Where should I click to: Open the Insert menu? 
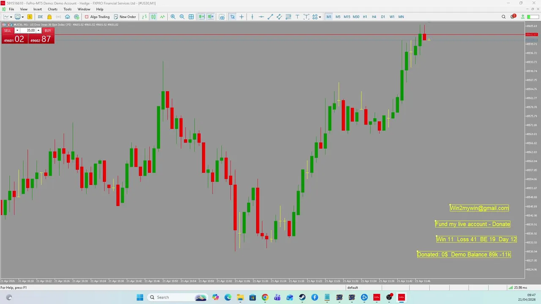pyautogui.click(x=38, y=9)
